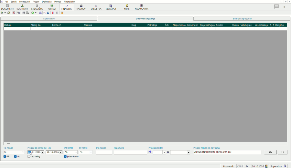Click the KURS euro icon

coord(127,6)
